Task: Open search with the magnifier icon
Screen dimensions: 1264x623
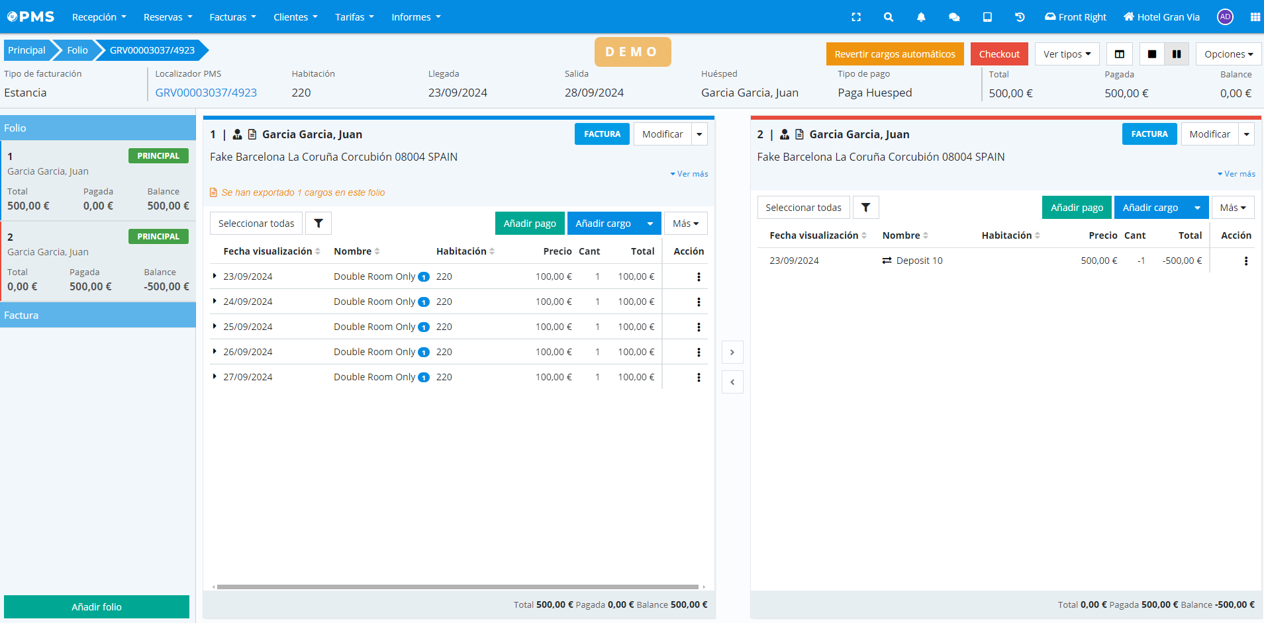Action: (x=889, y=17)
